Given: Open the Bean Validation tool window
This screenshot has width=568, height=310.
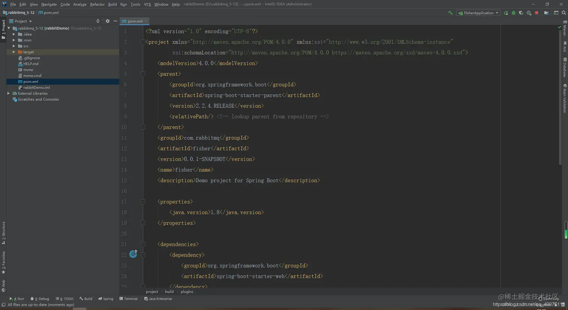Looking at the screenshot, I should (565, 98).
